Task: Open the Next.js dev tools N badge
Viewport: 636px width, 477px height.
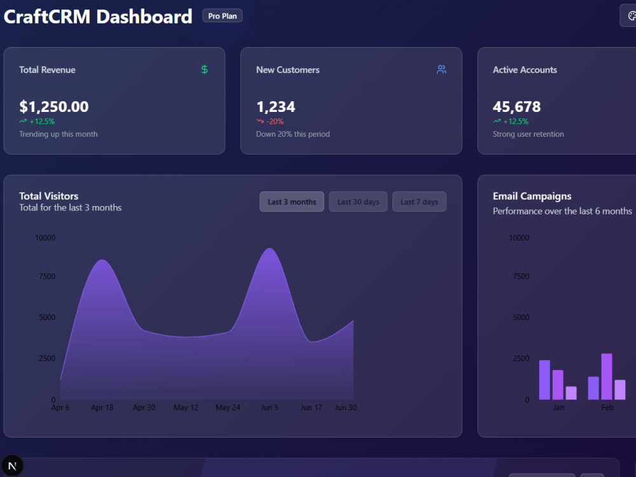Action: pyautogui.click(x=12, y=466)
